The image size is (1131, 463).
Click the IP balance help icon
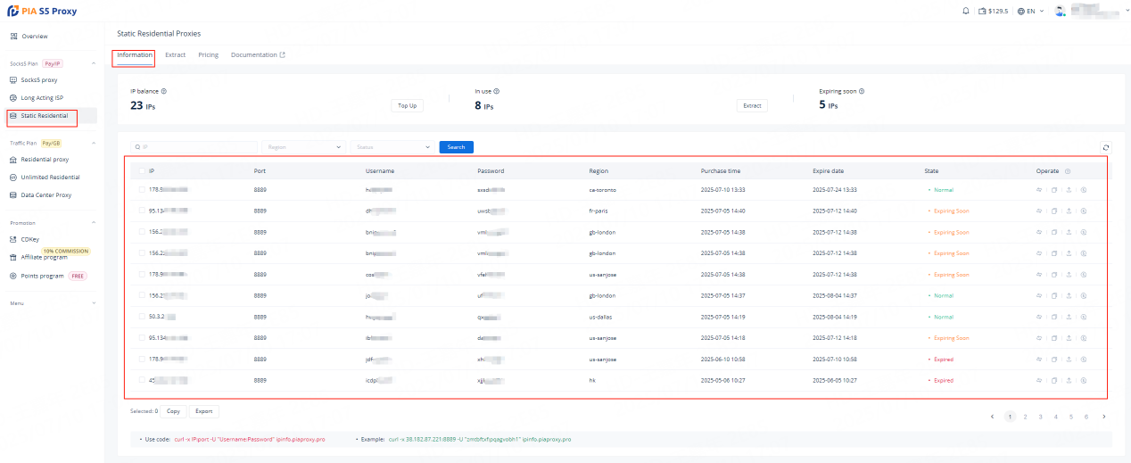pos(164,91)
